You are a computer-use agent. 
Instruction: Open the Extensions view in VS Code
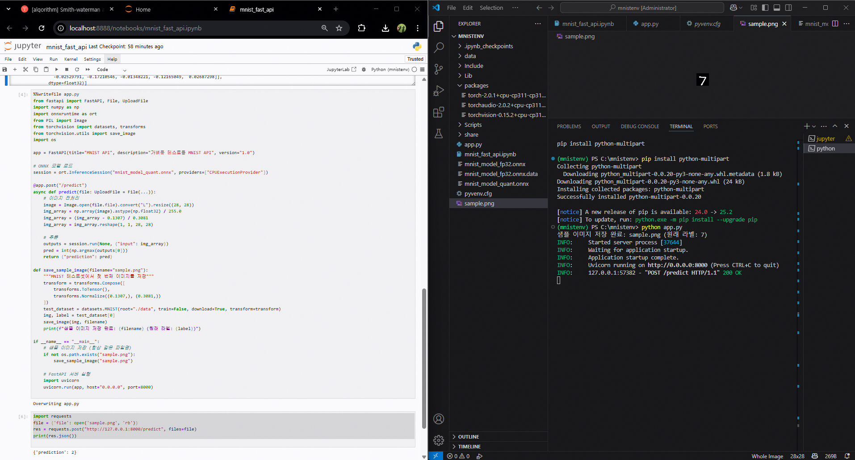click(439, 112)
